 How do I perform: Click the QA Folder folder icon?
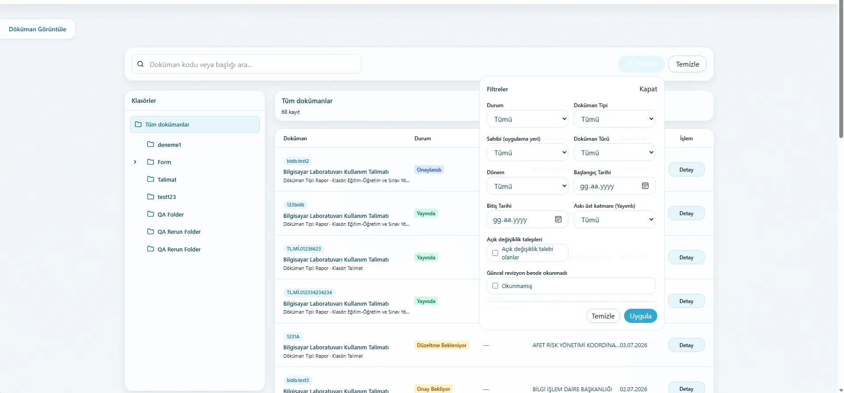tap(151, 214)
